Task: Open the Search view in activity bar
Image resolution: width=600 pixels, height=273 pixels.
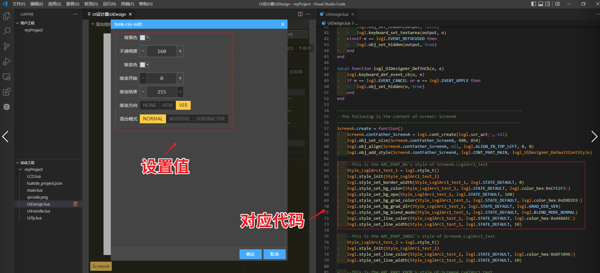Action: click(x=7, y=31)
